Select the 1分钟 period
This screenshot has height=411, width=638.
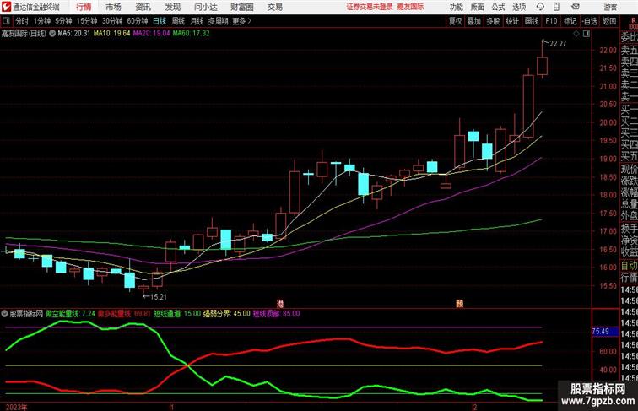click(x=42, y=21)
